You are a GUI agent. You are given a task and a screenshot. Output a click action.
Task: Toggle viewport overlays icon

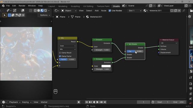[23, 10]
